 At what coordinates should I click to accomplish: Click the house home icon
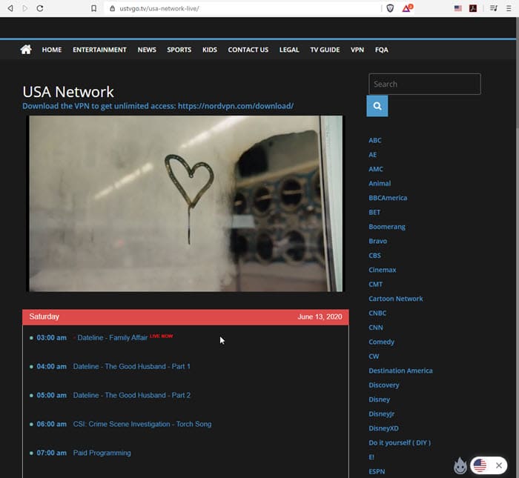click(x=26, y=50)
